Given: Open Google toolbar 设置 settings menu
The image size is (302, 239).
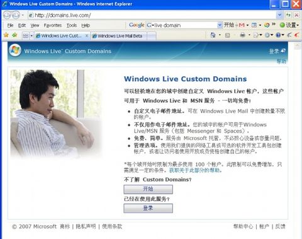Looking at the screenshot, I should [x=289, y=25].
